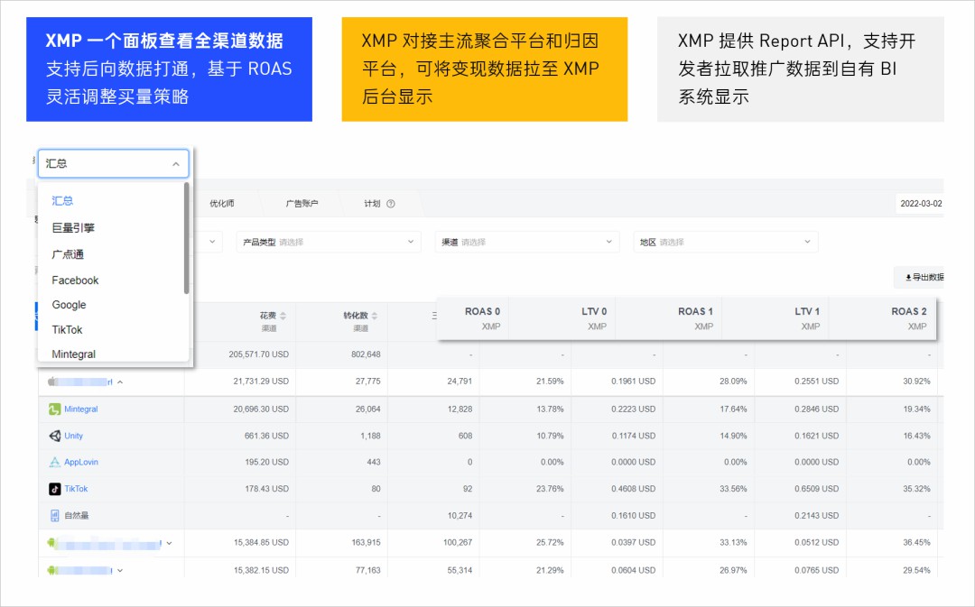This screenshot has height=607, width=975.
Task: Click the 163,915 conversions cell
Action: pos(366,542)
